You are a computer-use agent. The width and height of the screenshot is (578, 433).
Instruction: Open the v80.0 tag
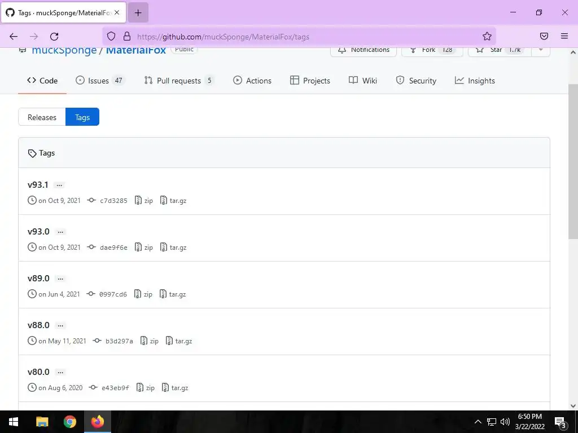[x=38, y=372]
